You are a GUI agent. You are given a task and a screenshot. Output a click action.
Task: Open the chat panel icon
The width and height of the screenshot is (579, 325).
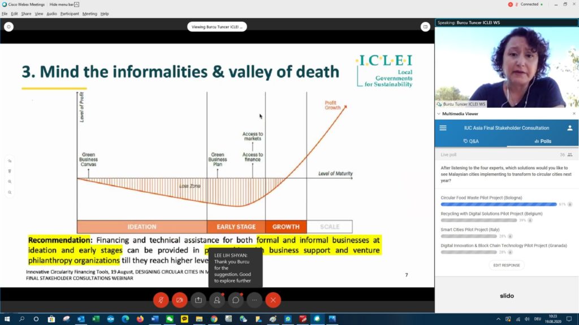[236, 300]
